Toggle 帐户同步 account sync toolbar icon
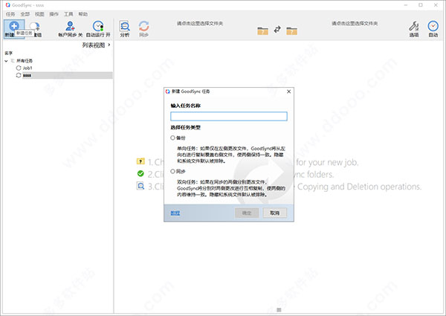Screen dimensions: 446x316 pos(70,26)
